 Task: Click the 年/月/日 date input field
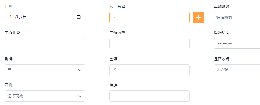(45, 17)
